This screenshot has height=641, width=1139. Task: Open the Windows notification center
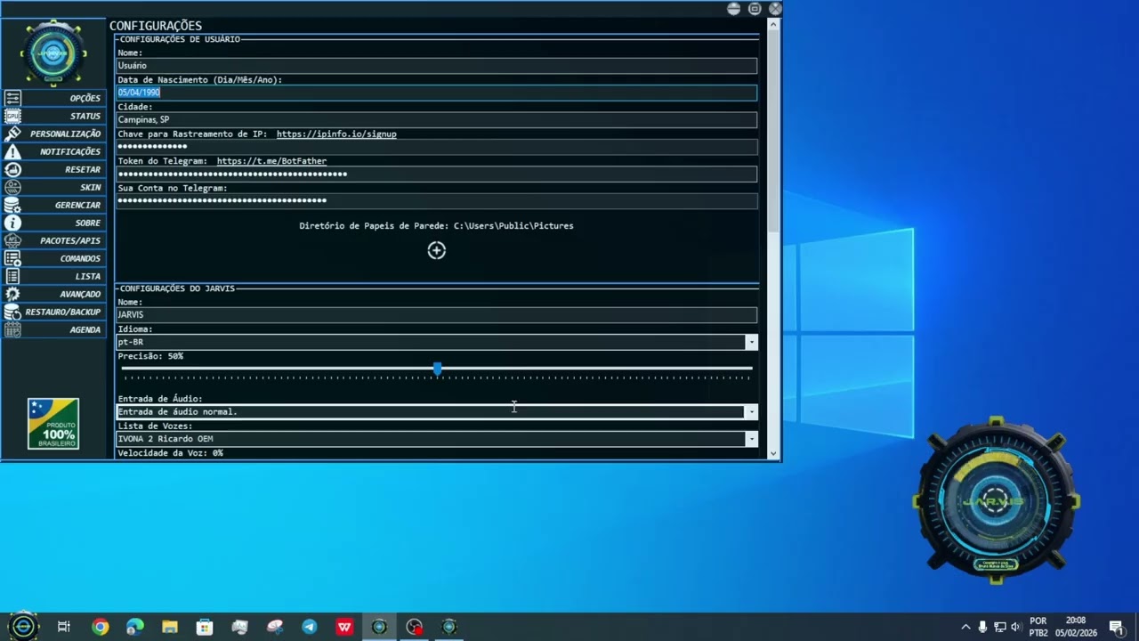[1116, 627]
